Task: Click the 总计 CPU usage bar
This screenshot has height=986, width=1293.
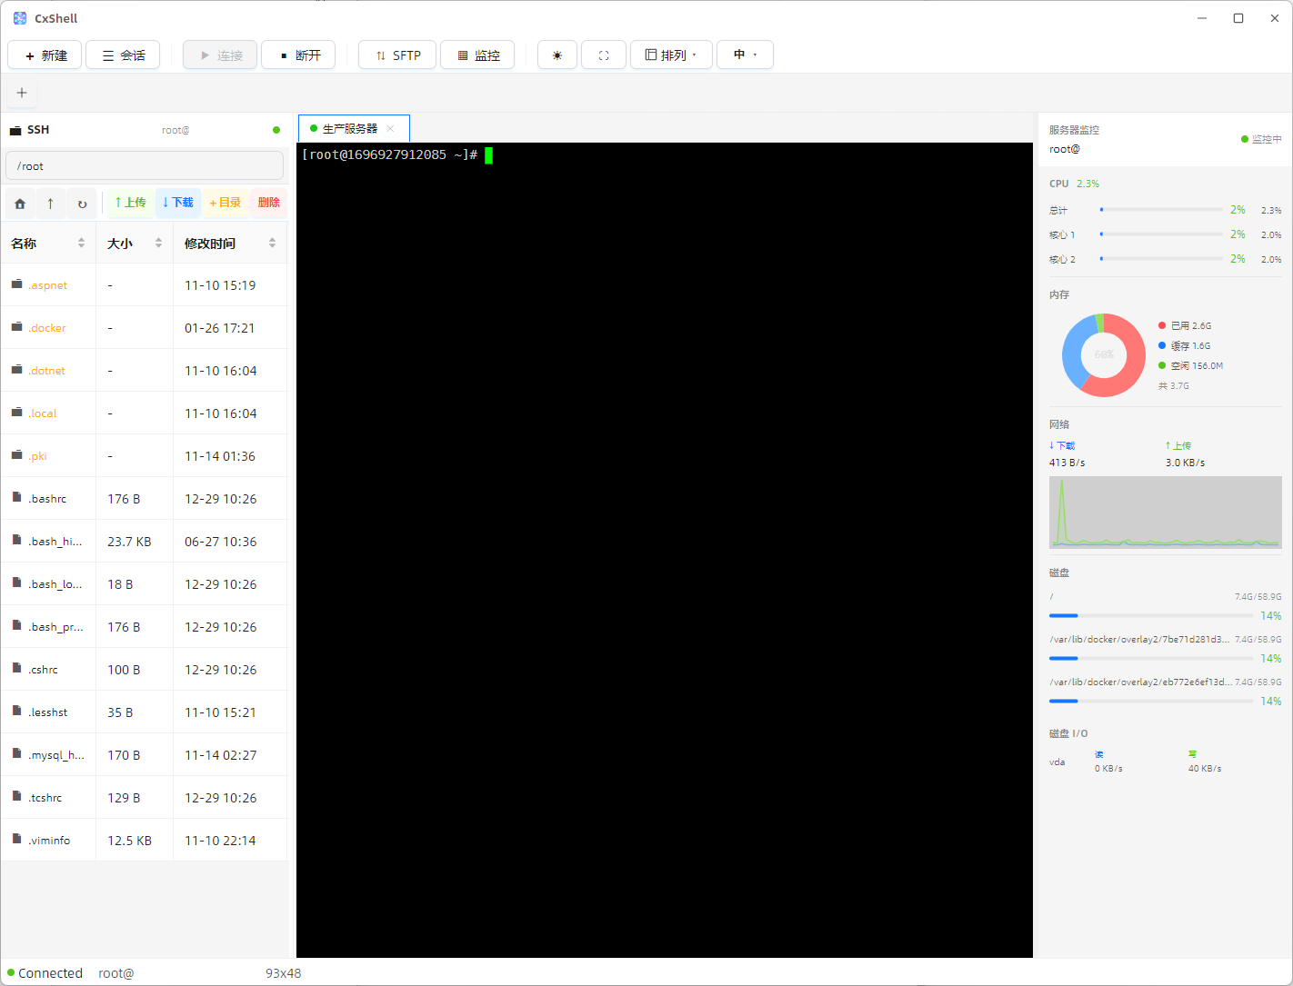Action: [x=1161, y=210]
